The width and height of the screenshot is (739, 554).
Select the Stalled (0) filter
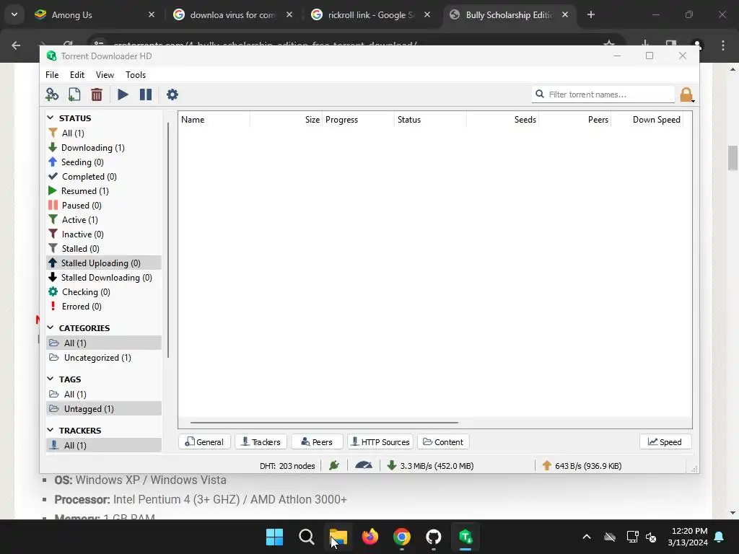pos(104,249)
